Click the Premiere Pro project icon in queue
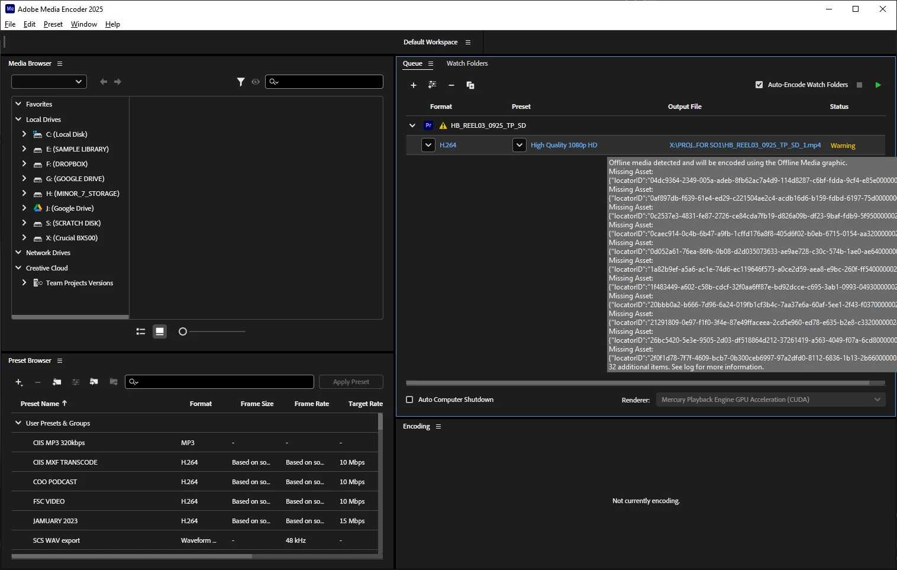The height and width of the screenshot is (570, 897). tap(428, 125)
